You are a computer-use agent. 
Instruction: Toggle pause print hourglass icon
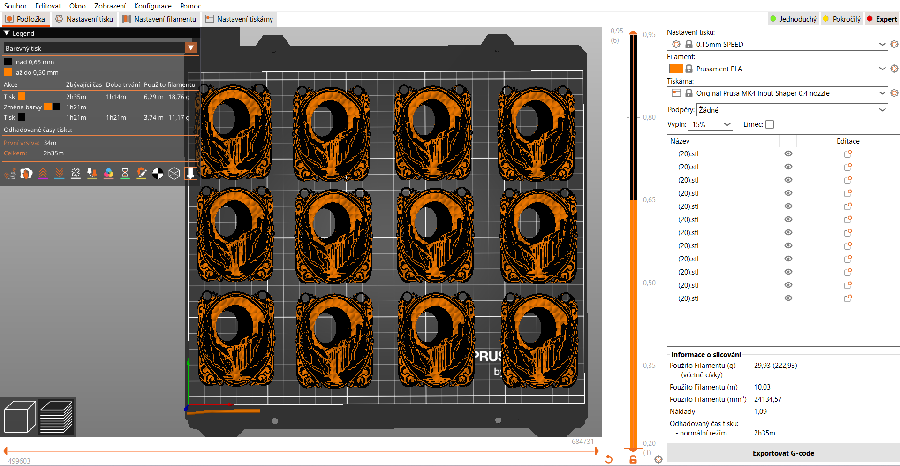click(125, 174)
